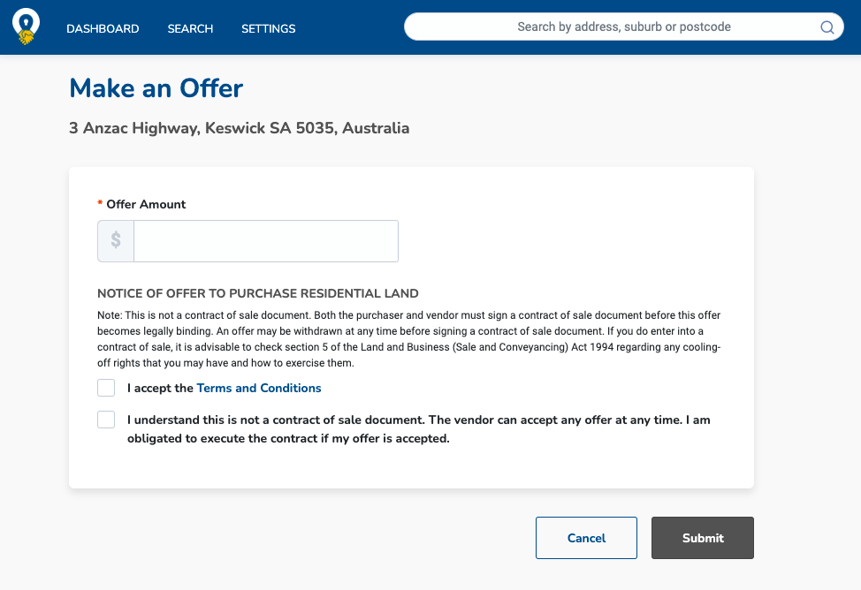Cancel the offer
The image size is (861, 590).
tap(586, 538)
